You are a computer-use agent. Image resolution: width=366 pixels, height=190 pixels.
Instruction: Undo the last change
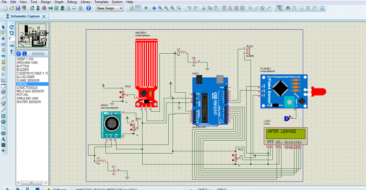[189, 8]
